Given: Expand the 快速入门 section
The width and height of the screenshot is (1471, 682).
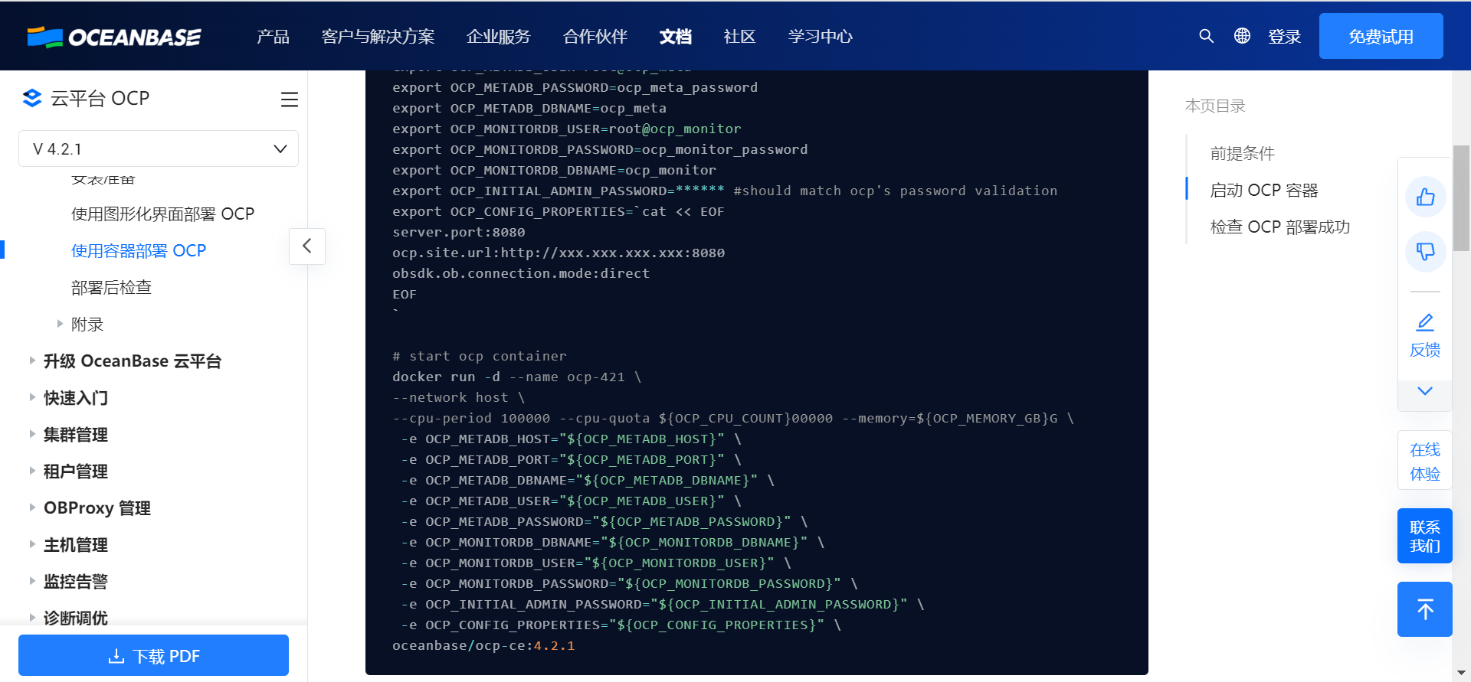Looking at the screenshot, I should coord(32,397).
